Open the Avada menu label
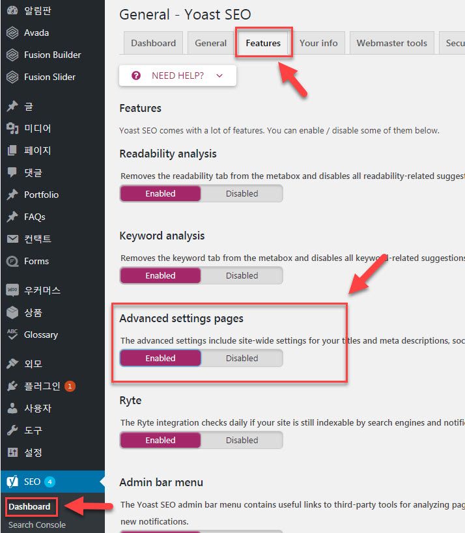This screenshot has height=533, width=465. 36,33
